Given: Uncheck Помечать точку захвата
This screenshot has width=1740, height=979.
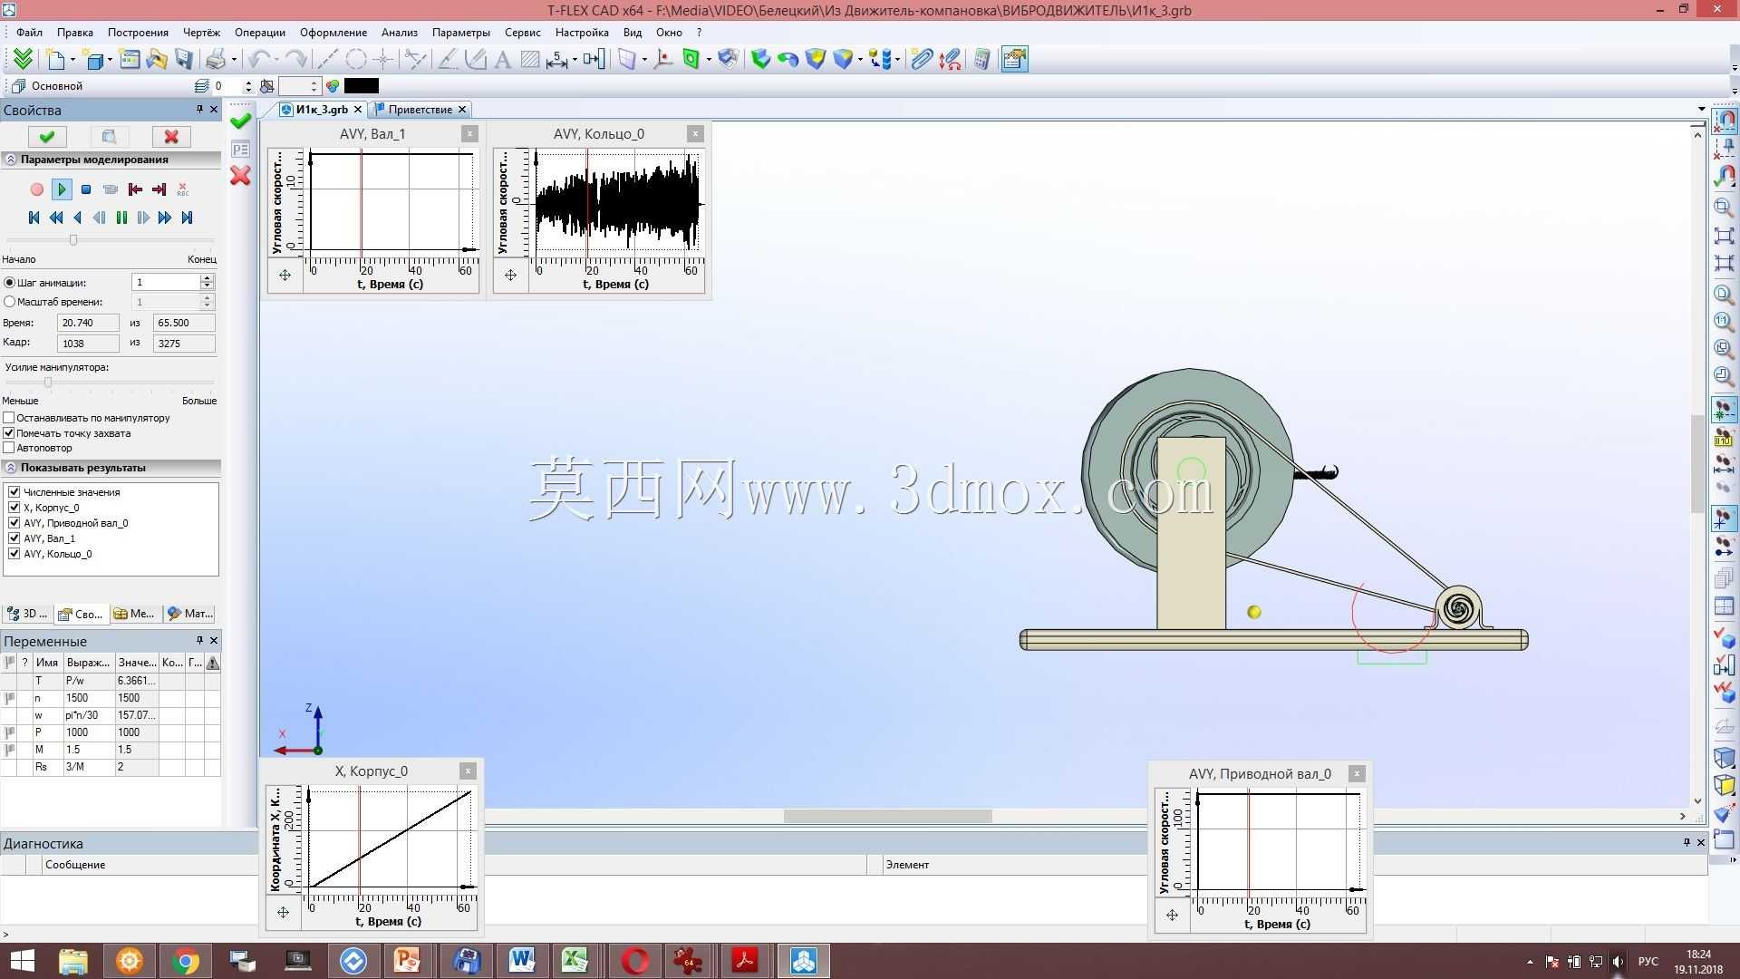Looking at the screenshot, I should click(x=9, y=433).
